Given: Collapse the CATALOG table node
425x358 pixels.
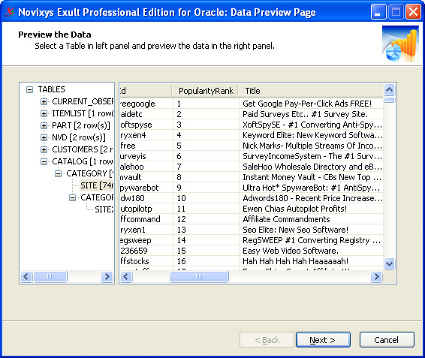Looking at the screenshot, I should (x=44, y=161).
